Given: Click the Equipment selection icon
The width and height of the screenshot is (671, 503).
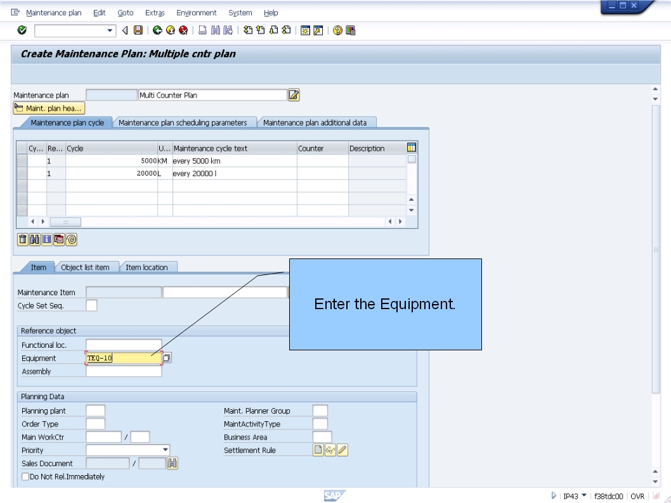Looking at the screenshot, I should [x=168, y=358].
